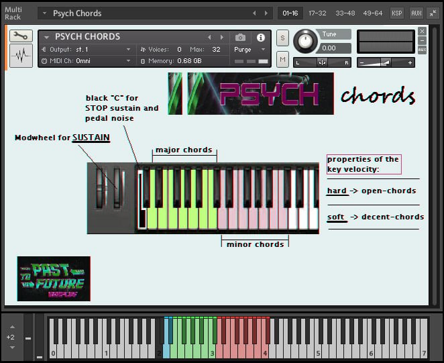Image resolution: width=444 pixels, height=363 pixels.
Task: Click the pan center marker icon
Action: pos(322,62)
